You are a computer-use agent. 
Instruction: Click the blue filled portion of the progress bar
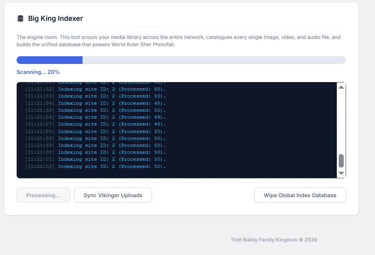(49, 60)
